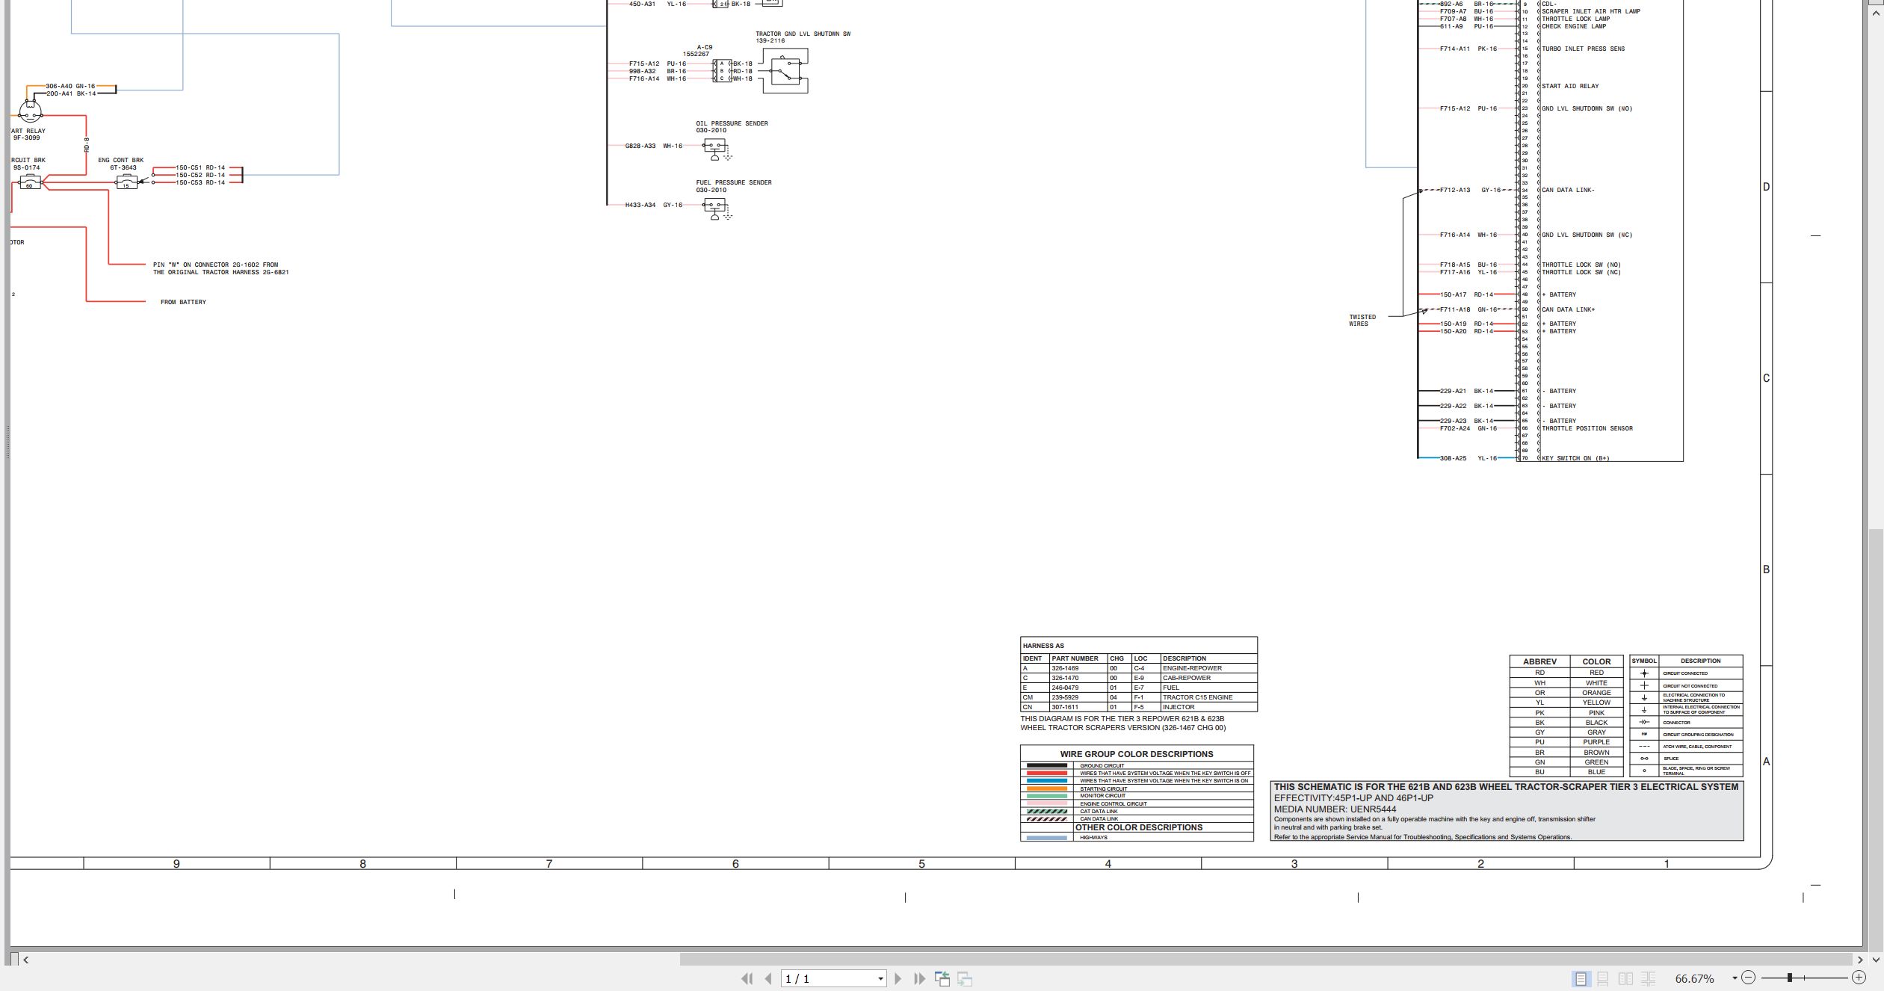Click the MONITOR CIRCUIT green color swatch
1884x991 pixels.
(x=1046, y=796)
